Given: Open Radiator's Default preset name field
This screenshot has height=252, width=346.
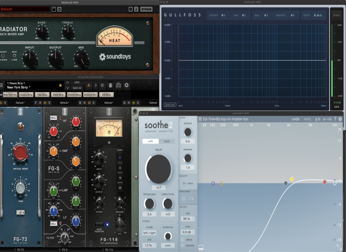Looking at the screenshot, I should coord(25,9).
